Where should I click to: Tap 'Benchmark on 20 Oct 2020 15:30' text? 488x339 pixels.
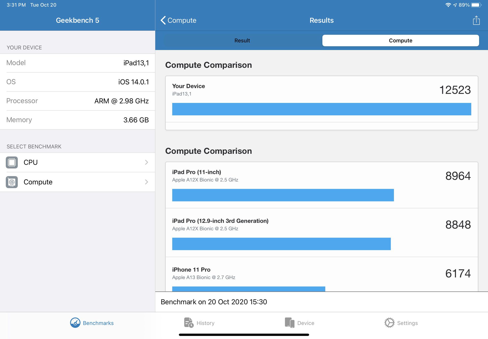[214, 302]
